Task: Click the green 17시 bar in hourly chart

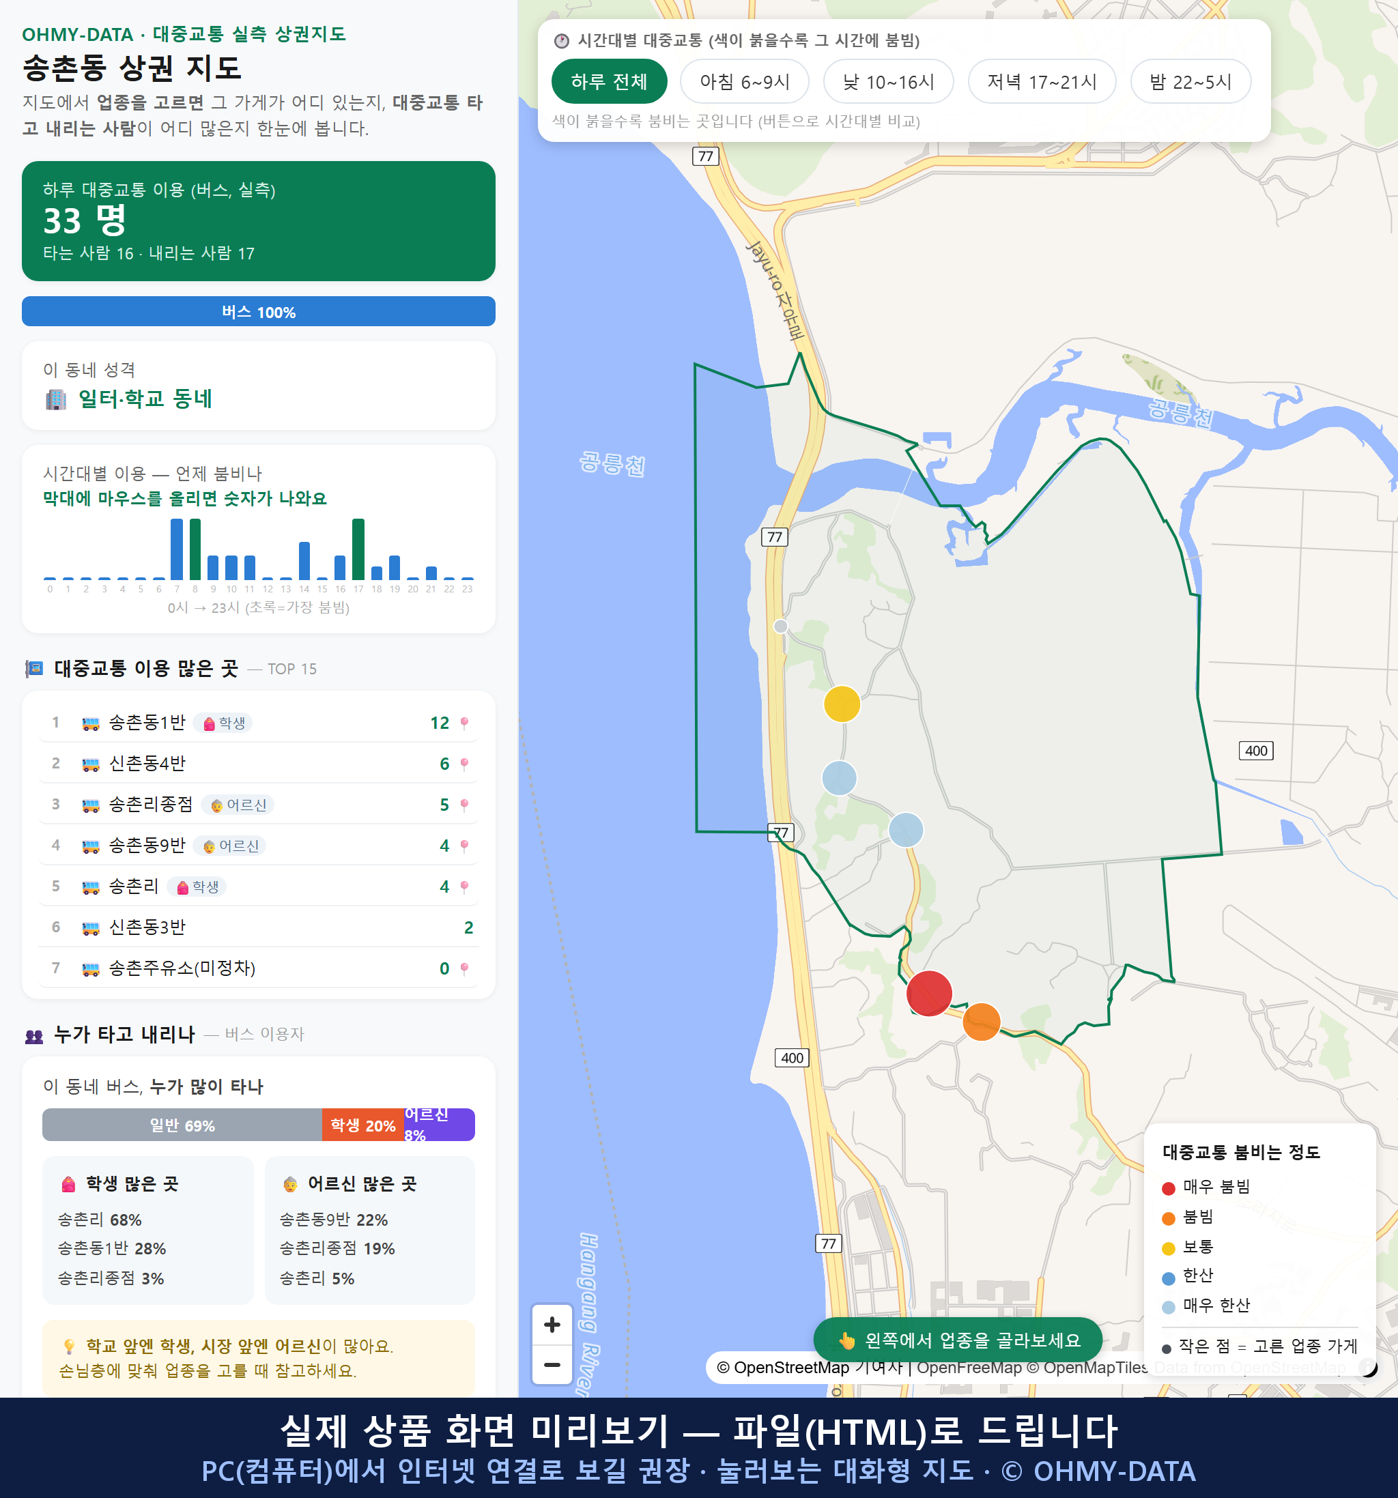Action: tap(359, 549)
